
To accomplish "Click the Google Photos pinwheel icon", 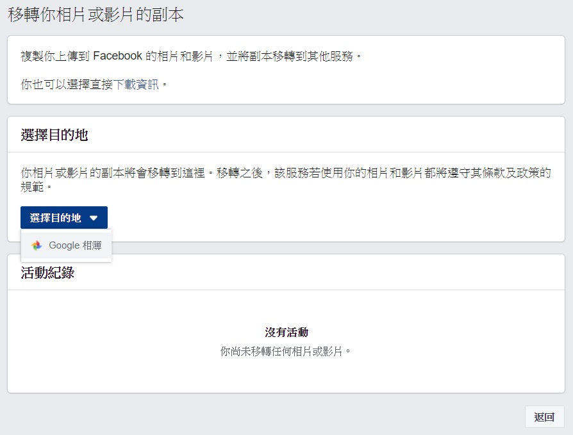I will (x=37, y=245).
